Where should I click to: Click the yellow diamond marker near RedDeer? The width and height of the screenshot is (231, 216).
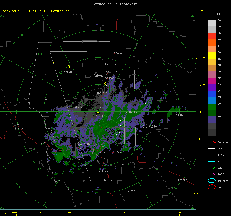pos(105,83)
